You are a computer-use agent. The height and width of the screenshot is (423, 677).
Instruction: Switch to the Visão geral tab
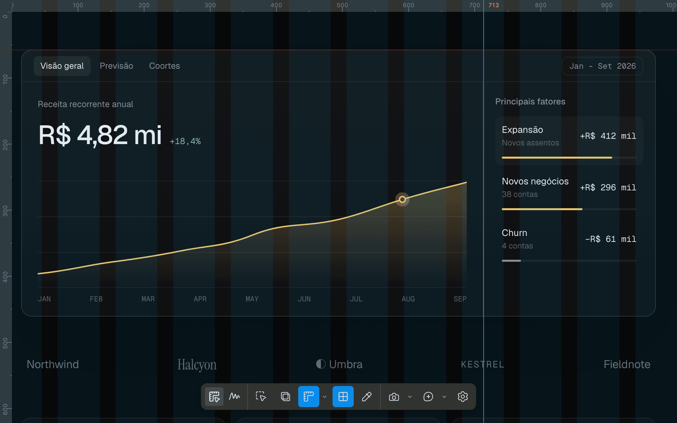pyautogui.click(x=62, y=66)
